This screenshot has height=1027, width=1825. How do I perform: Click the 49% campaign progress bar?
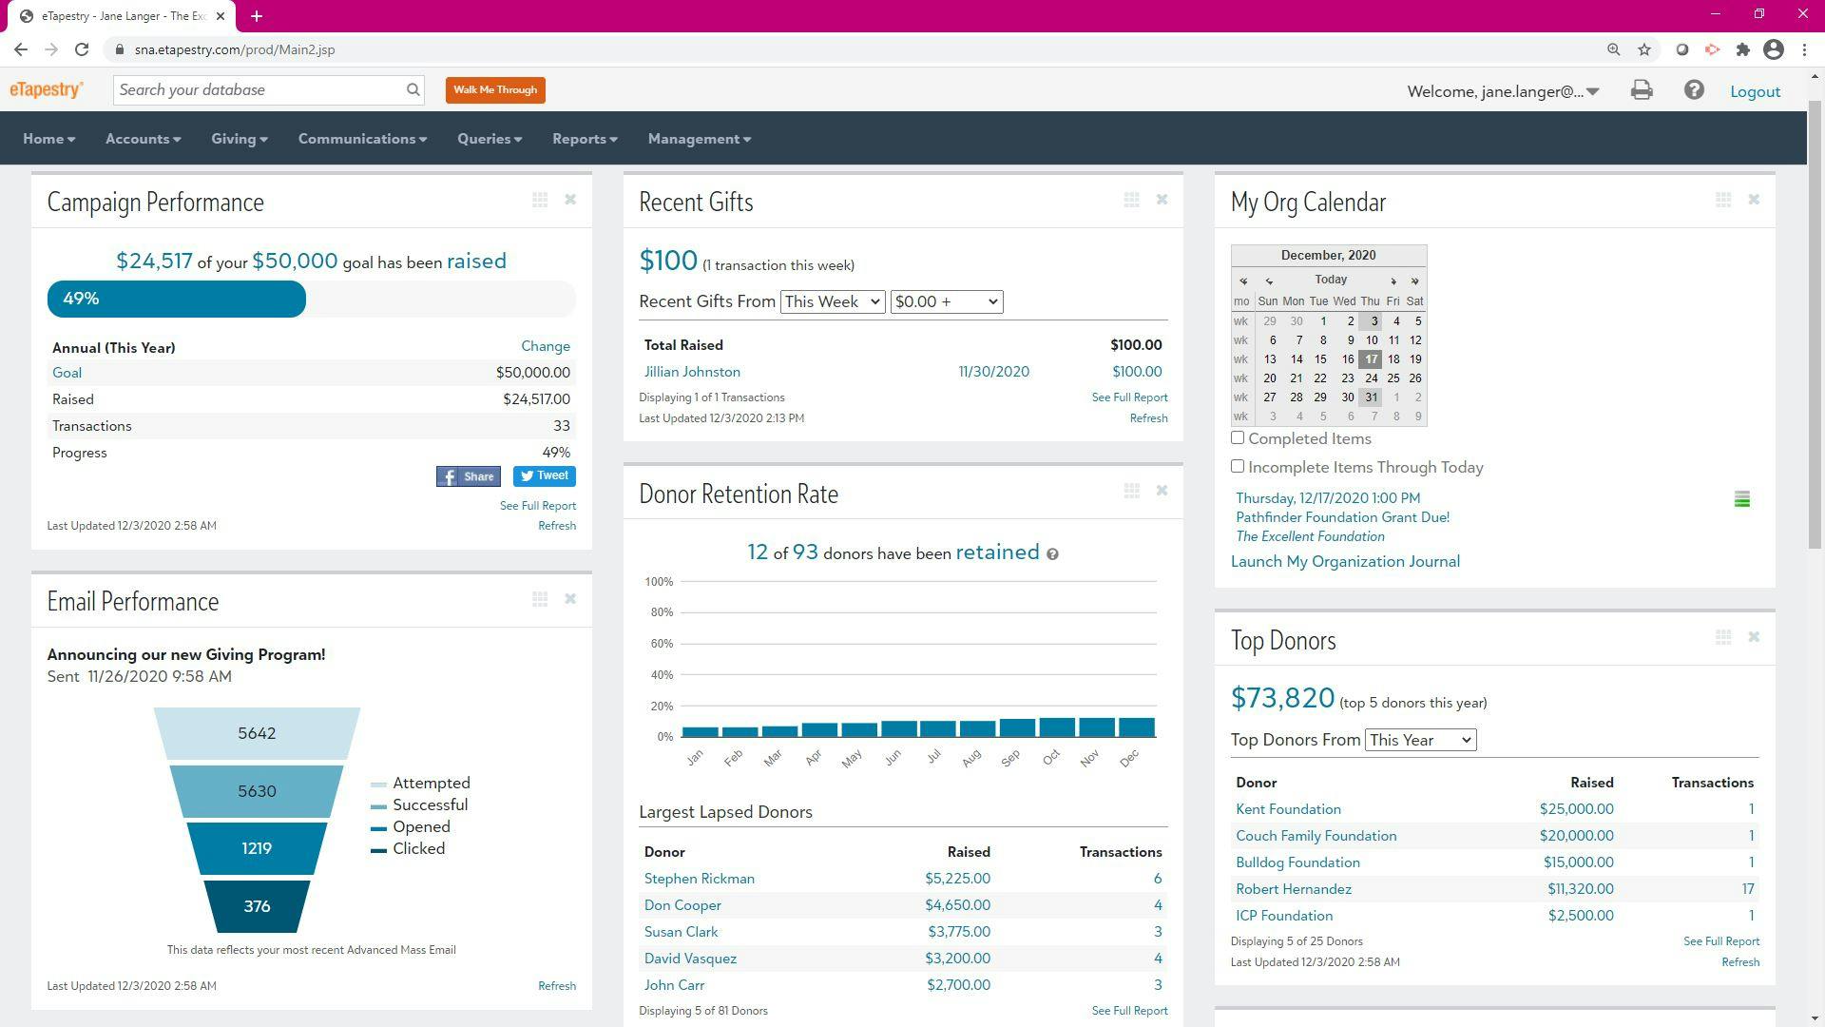pyautogui.click(x=176, y=298)
